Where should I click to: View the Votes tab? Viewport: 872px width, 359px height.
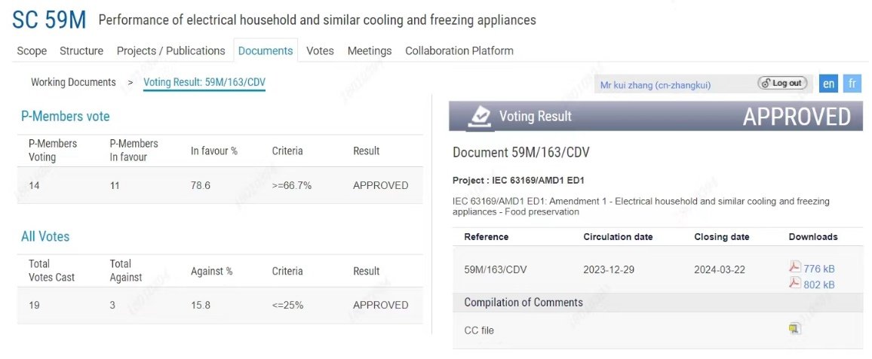(320, 50)
